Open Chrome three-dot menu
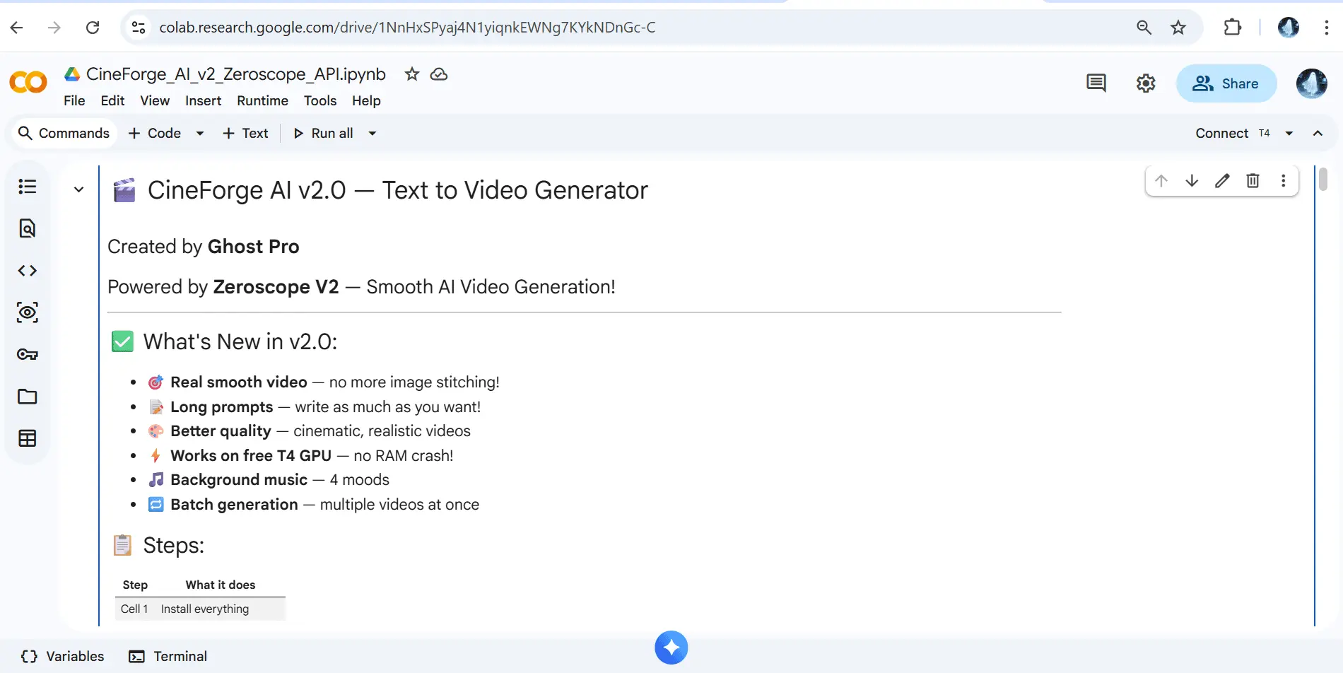1343x673 pixels. [1326, 28]
